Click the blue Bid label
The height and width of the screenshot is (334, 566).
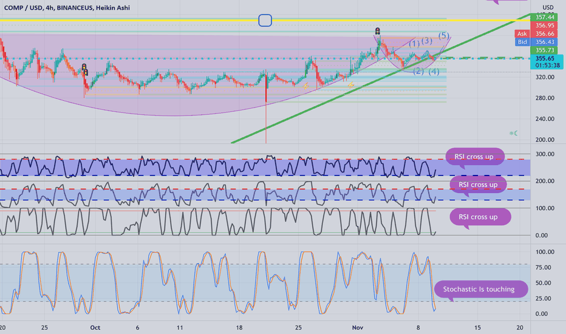522,42
